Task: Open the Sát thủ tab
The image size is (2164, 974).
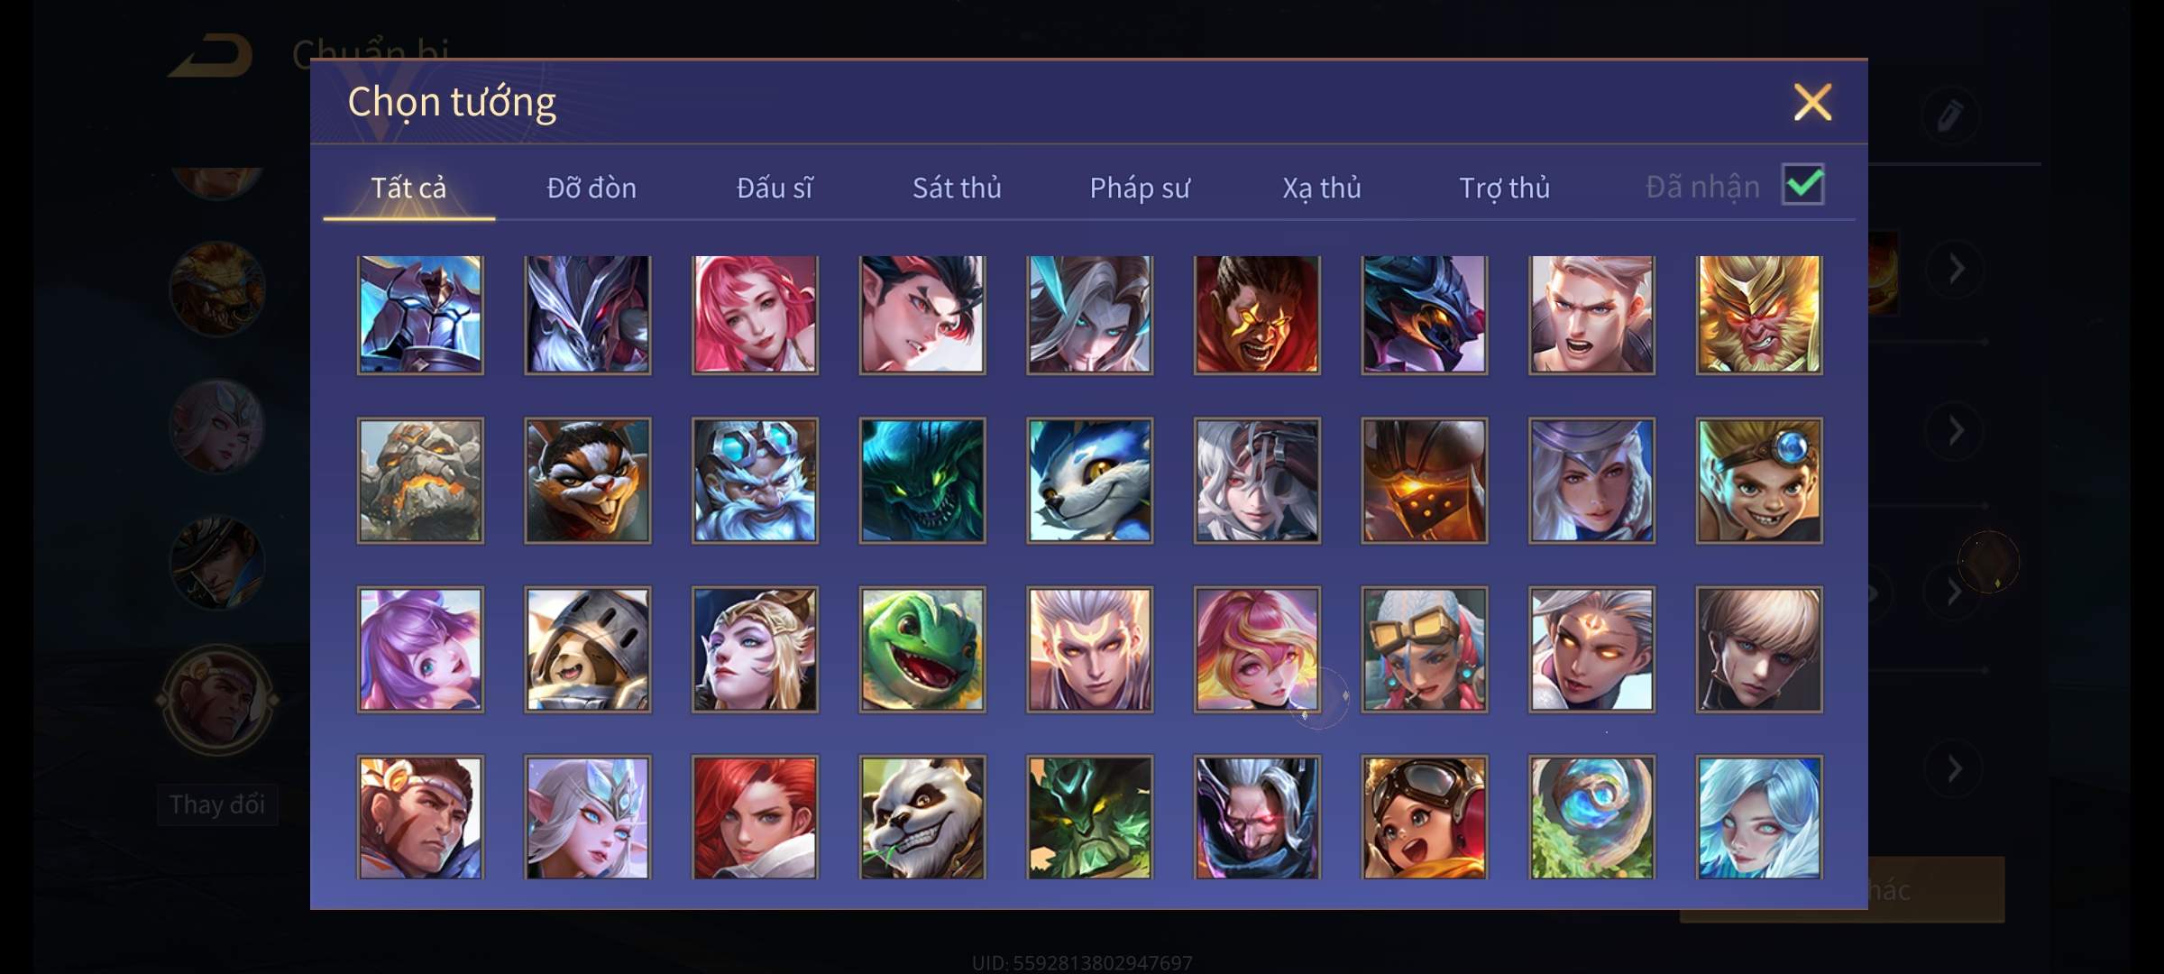Action: (957, 188)
